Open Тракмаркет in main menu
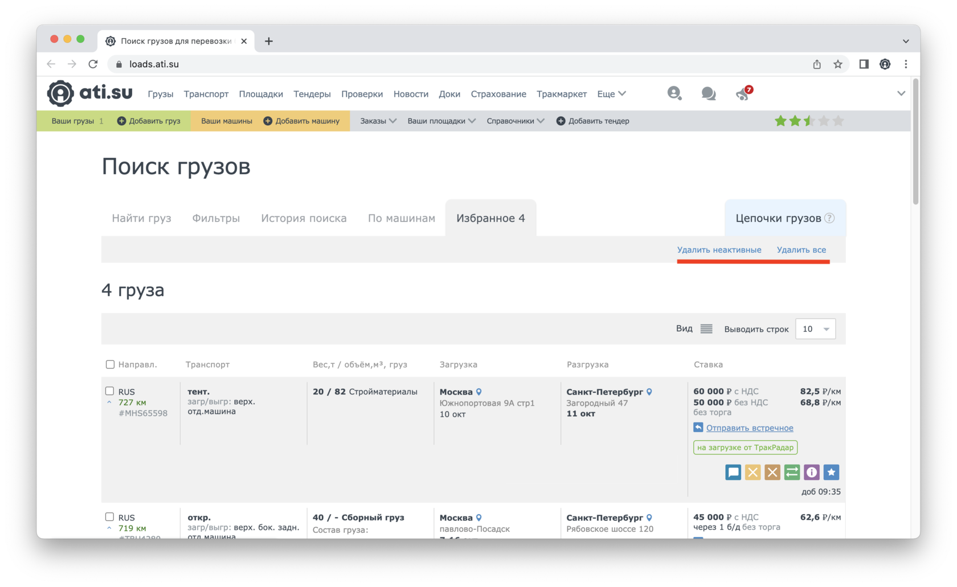Image resolution: width=957 pixels, height=587 pixels. (x=561, y=94)
